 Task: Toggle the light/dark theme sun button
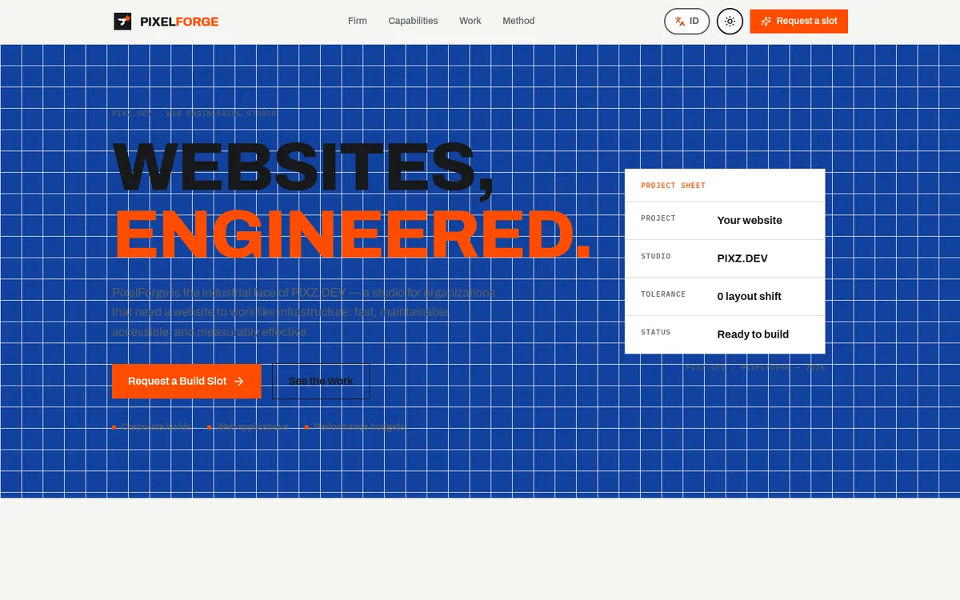click(x=730, y=22)
